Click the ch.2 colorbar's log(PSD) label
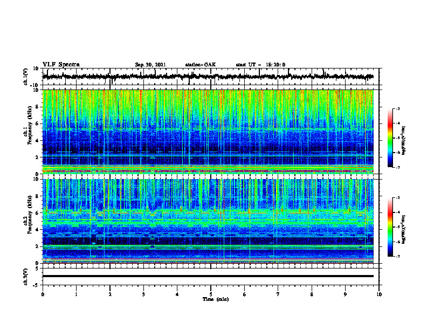 tap(404, 230)
